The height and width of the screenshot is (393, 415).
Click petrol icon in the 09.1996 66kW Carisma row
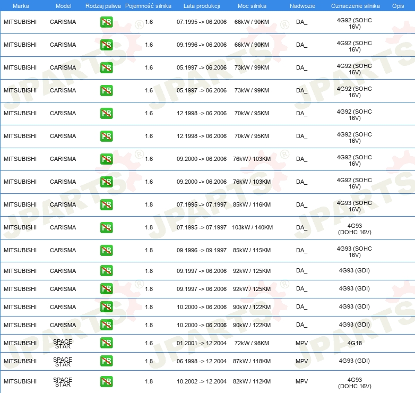pyautogui.click(x=106, y=45)
